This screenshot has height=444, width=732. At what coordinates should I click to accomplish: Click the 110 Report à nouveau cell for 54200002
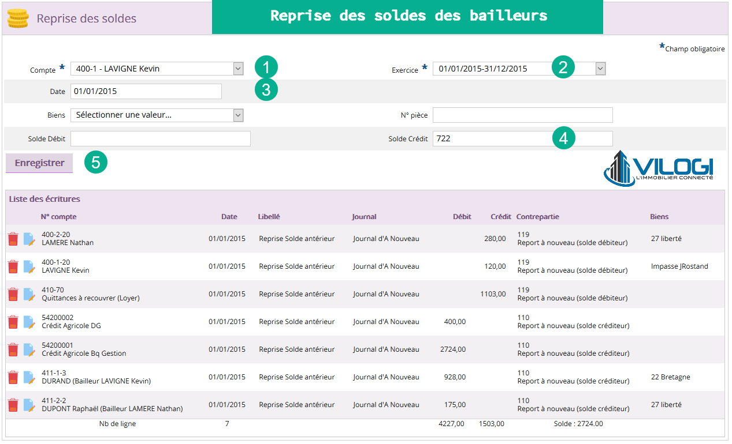(x=574, y=322)
